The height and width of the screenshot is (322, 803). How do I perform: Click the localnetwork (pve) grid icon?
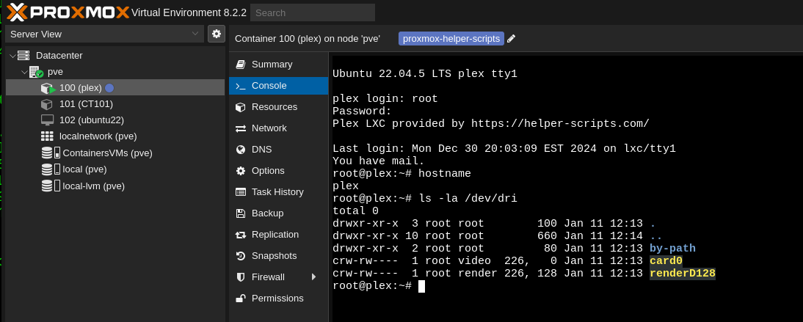[47, 136]
